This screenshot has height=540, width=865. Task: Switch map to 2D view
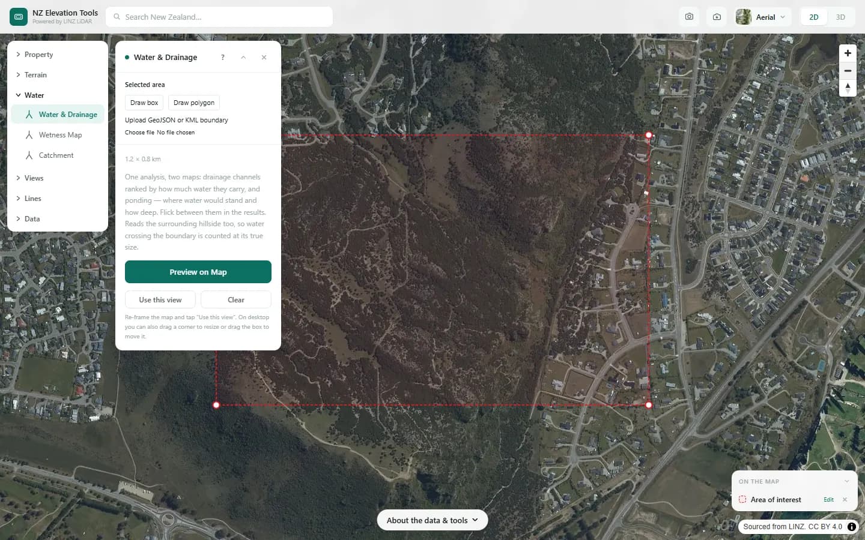(x=814, y=17)
